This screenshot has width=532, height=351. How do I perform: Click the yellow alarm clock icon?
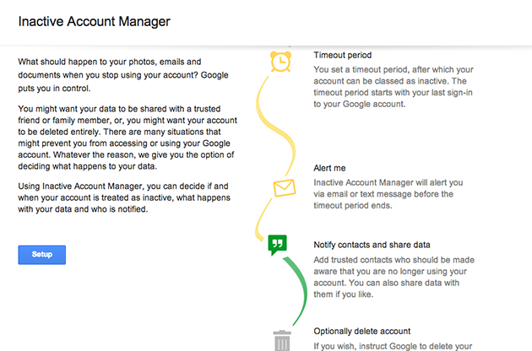[280, 62]
